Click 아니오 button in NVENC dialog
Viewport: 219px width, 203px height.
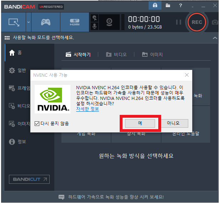pos(173,123)
